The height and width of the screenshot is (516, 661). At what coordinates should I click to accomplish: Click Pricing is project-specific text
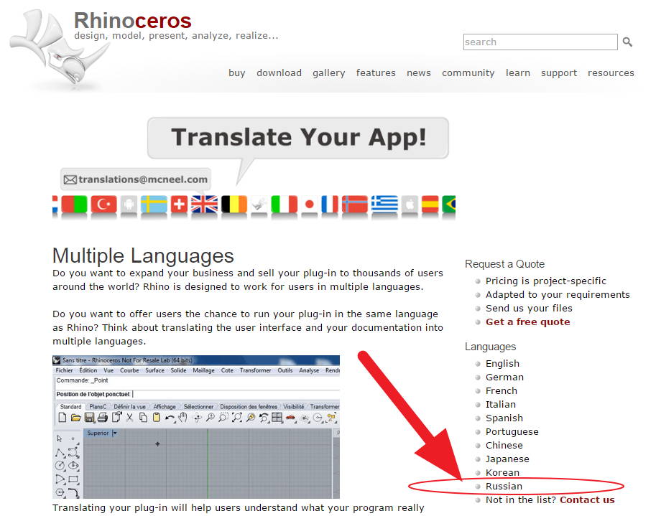click(x=546, y=281)
